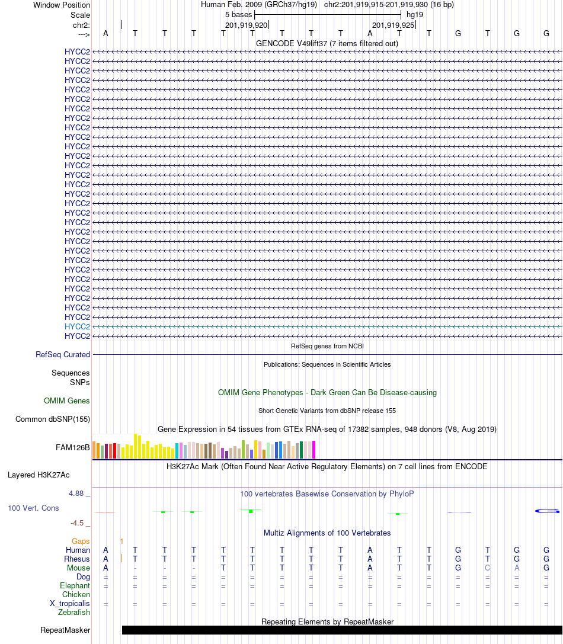Select the Zebrafish species label
Viewport: 563px width, 644px height.
point(74,613)
